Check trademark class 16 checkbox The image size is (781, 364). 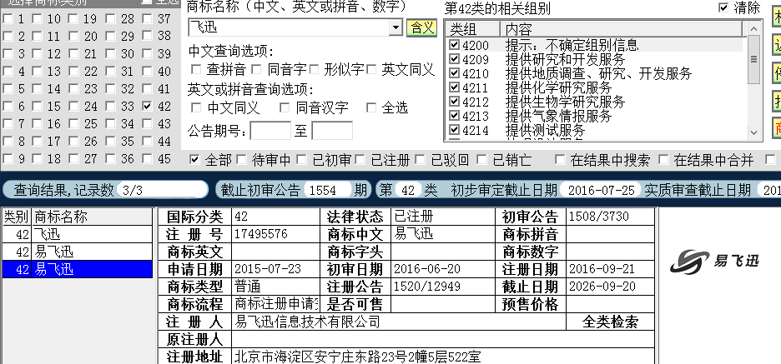point(37,124)
